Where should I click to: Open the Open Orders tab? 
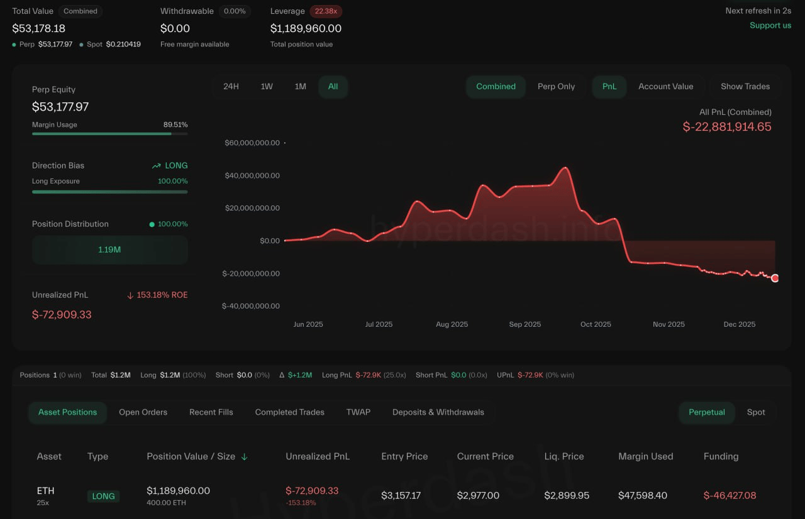(x=143, y=412)
